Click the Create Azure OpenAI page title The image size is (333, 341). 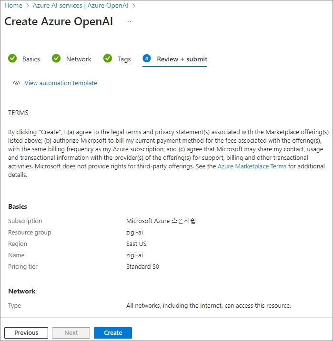point(59,21)
